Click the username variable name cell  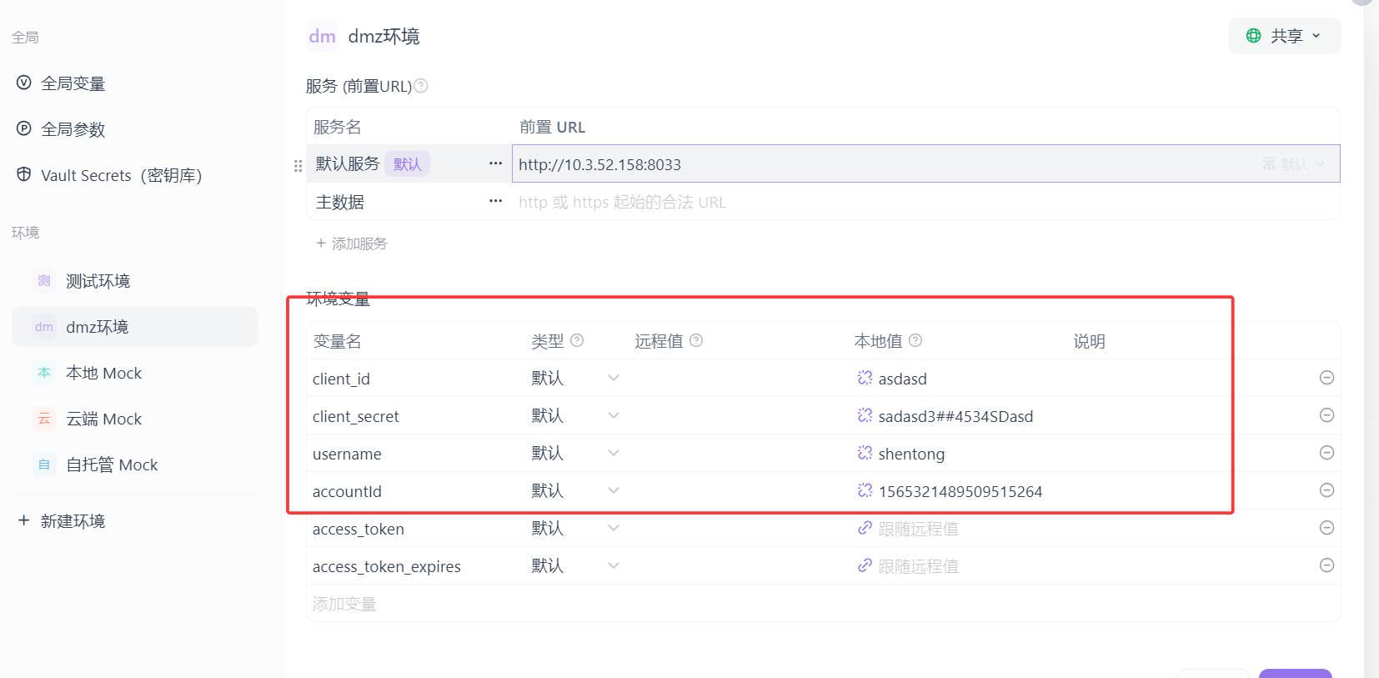click(347, 454)
